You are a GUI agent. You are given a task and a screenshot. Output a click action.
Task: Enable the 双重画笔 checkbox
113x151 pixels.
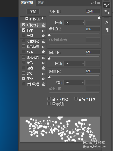click(x=23, y=41)
